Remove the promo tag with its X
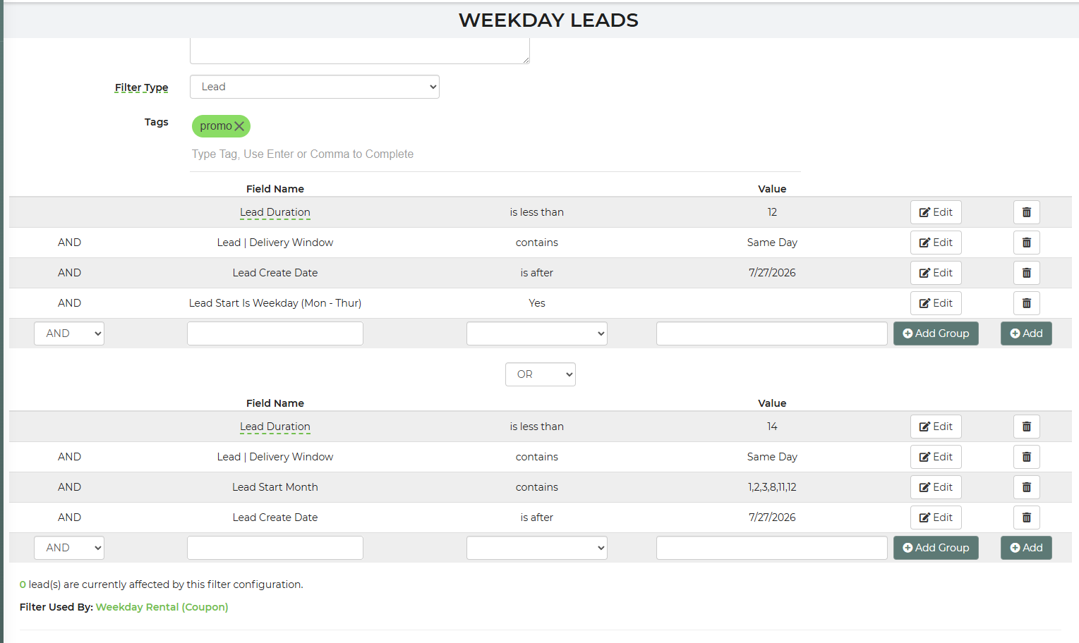The image size is (1079, 643). (x=239, y=126)
